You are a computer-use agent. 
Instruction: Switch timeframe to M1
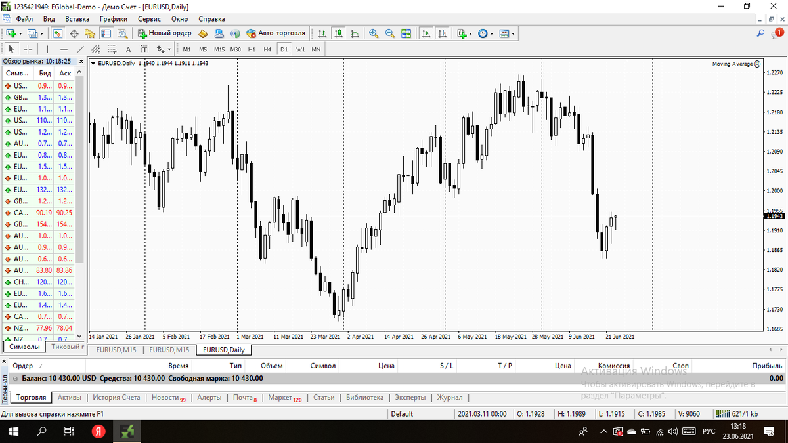pyautogui.click(x=187, y=49)
